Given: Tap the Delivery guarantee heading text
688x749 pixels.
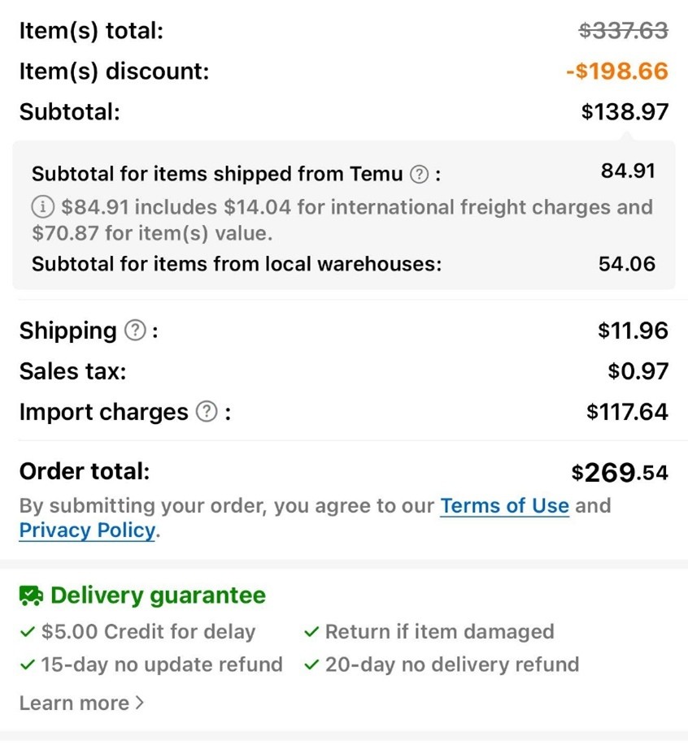Looking at the screenshot, I should [x=158, y=595].
